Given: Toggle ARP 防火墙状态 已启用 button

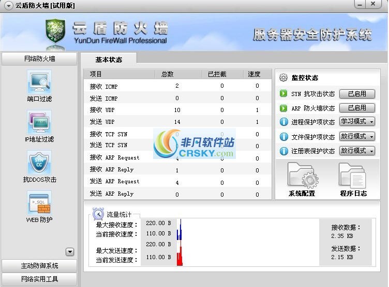Looking at the screenshot, I should 356,108.
